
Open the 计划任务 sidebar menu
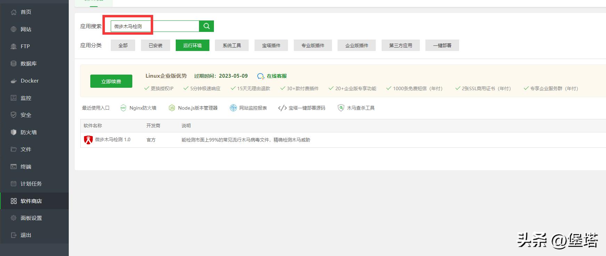(x=34, y=184)
